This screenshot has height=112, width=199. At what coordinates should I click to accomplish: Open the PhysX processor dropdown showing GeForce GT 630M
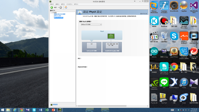[x=91, y=24]
